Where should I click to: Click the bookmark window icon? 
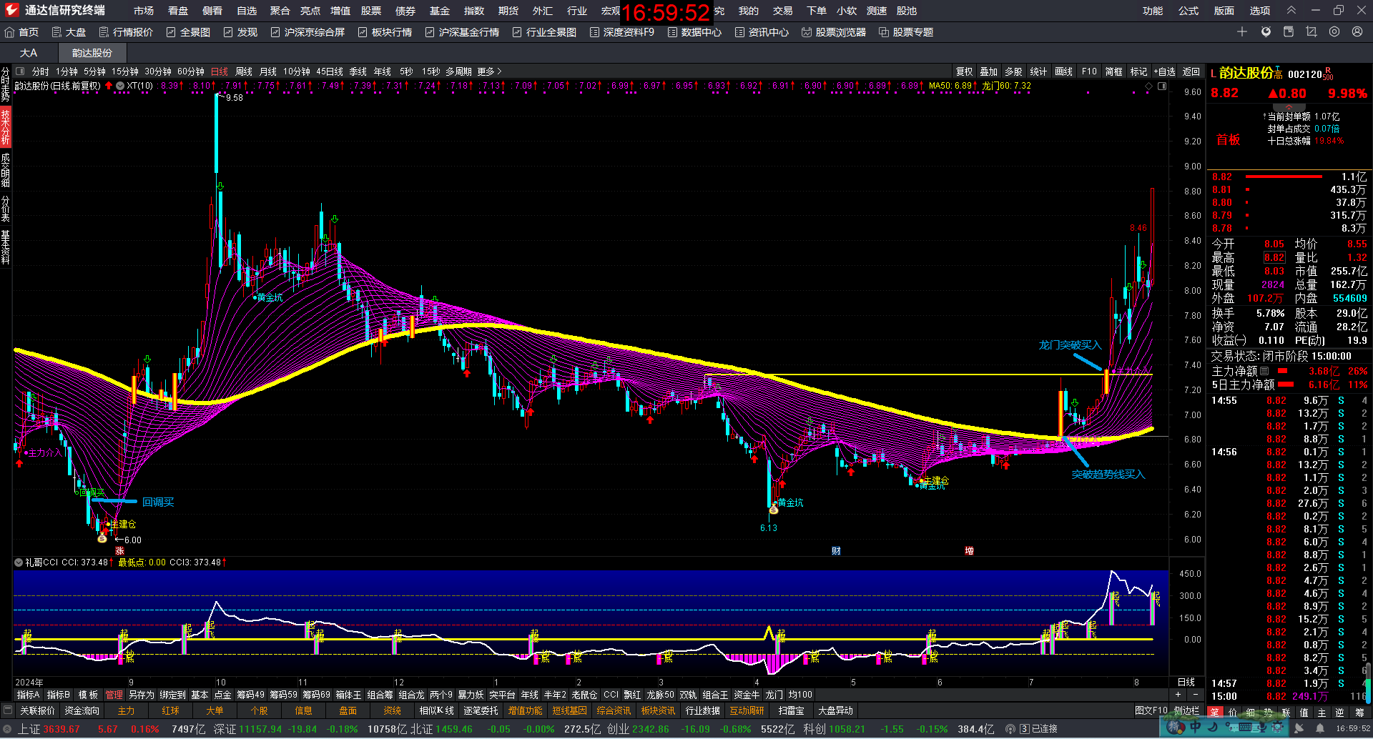[1289, 31]
